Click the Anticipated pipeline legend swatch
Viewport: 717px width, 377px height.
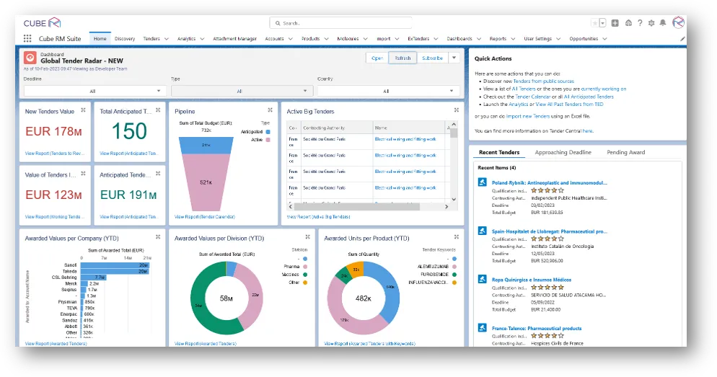tap(268, 132)
